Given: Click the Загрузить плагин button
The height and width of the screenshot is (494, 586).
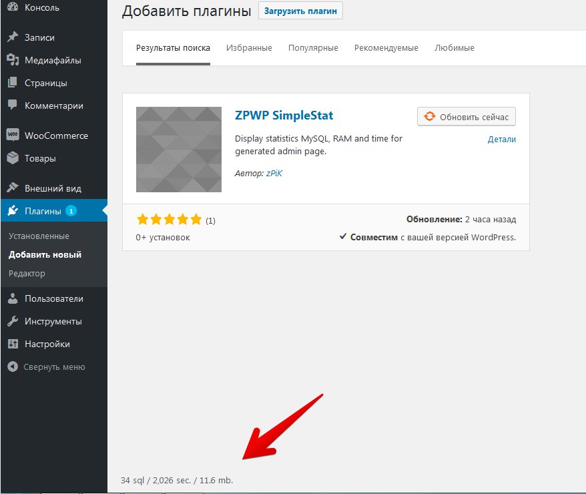Looking at the screenshot, I should [x=300, y=11].
